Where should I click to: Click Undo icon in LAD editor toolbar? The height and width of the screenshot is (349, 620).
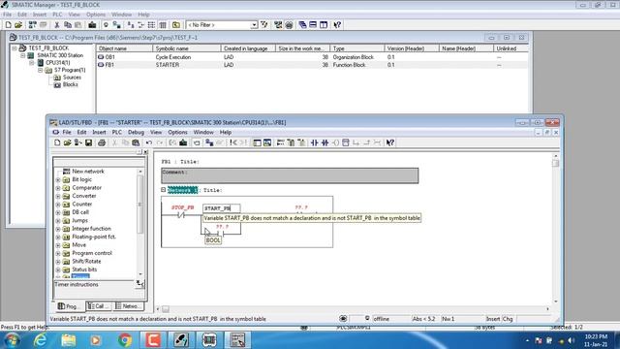point(149,143)
